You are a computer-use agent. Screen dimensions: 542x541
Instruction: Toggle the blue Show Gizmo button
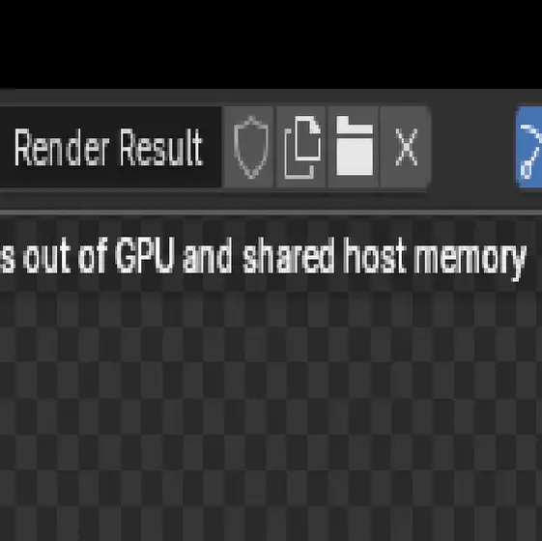coord(529,147)
